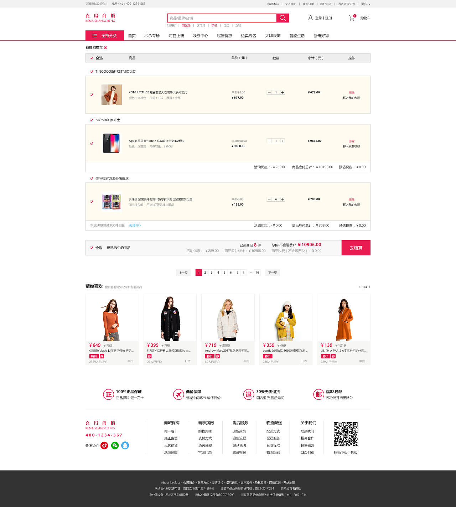Screen dimensions: 456x507
Task: Click the airplane low-price guarantee icon
Action: pos(178,394)
